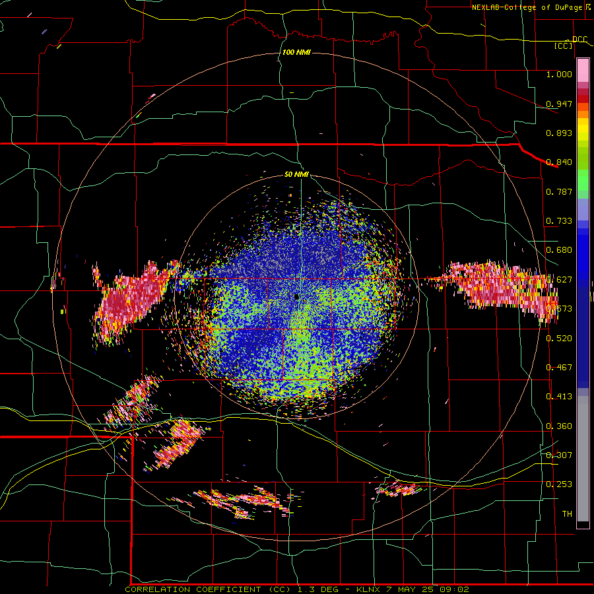Click the 1.000 value on the color scale
This screenshot has height=594, width=594.
tap(559, 74)
